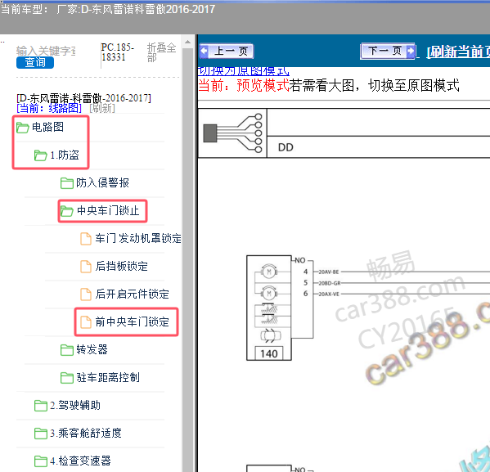Click wire label 20AX-VE
The height and width of the screenshot is (472, 490).
pyautogui.click(x=329, y=294)
